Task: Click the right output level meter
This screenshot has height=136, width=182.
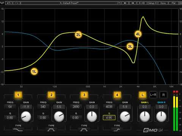Action: 177,113
